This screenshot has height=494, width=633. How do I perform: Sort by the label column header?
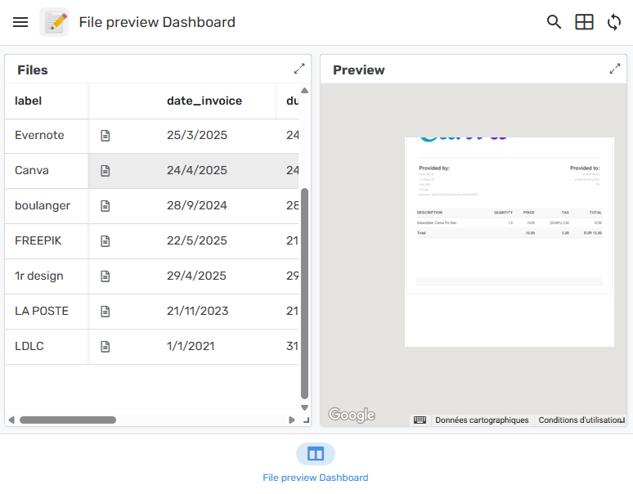click(x=29, y=101)
